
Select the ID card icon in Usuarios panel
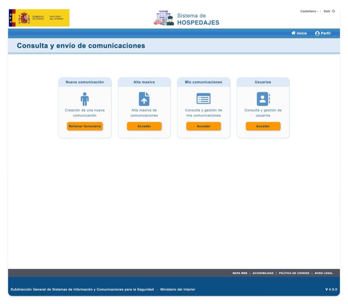tap(263, 99)
